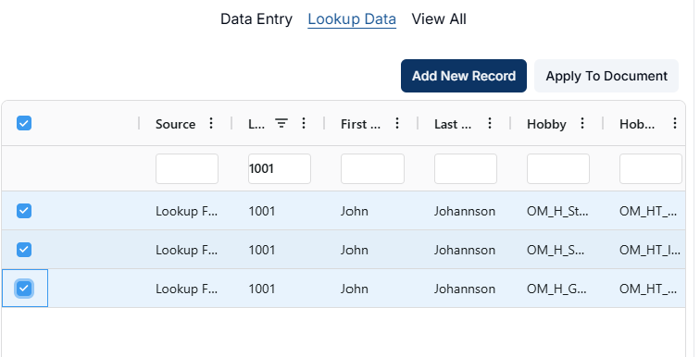700x357 pixels.
Task: Uncheck the OM_H_S... row checkbox
Action: (x=24, y=250)
